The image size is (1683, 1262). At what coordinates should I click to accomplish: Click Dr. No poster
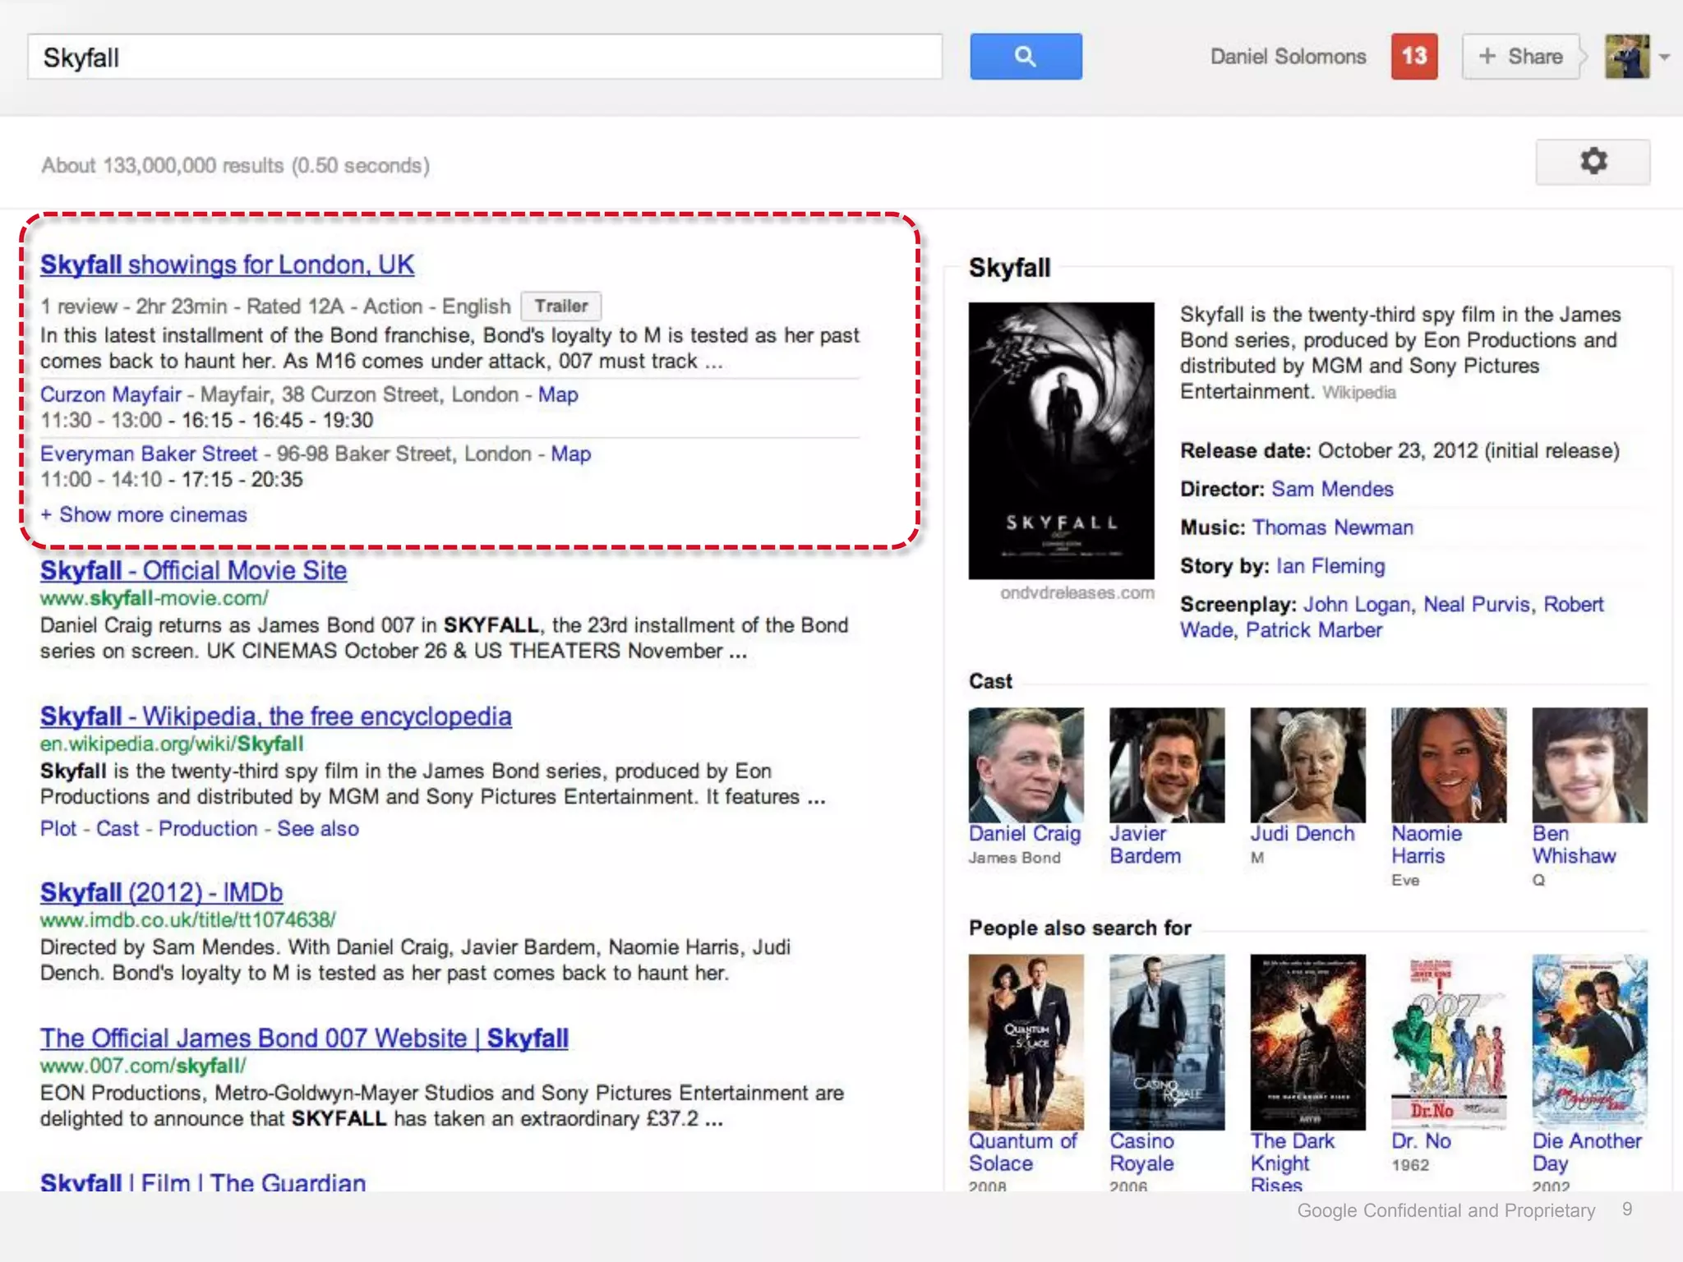point(1449,1042)
